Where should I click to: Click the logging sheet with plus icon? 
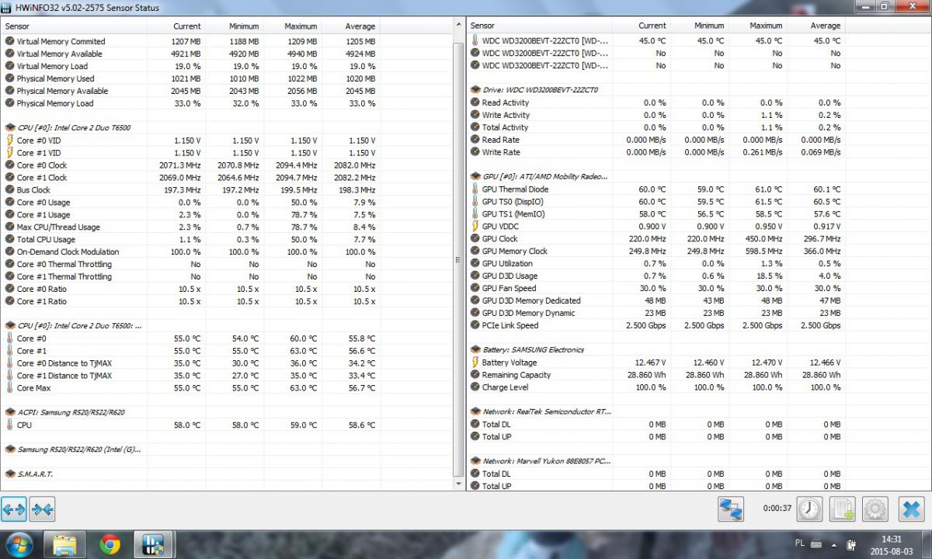pyautogui.click(x=843, y=509)
